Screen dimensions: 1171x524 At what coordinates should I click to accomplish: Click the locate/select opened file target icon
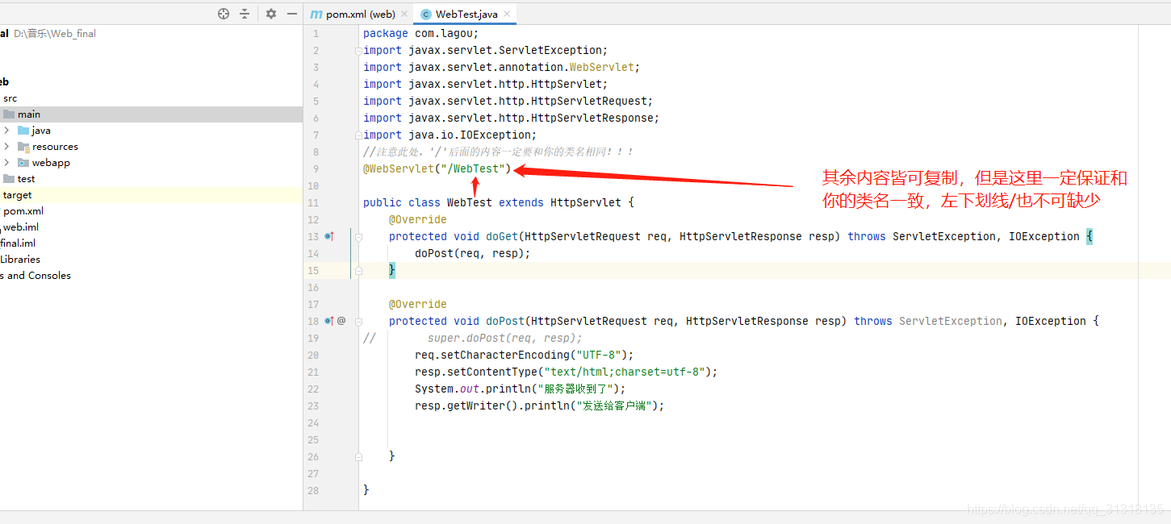224,14
